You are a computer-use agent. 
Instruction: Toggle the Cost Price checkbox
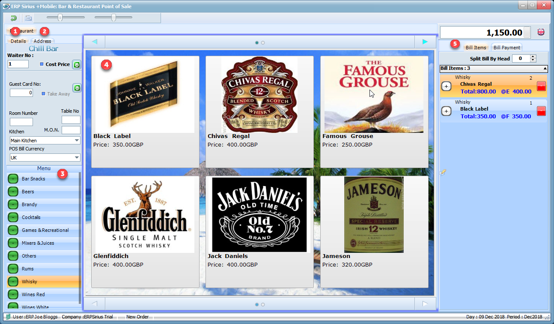[42, 64]
